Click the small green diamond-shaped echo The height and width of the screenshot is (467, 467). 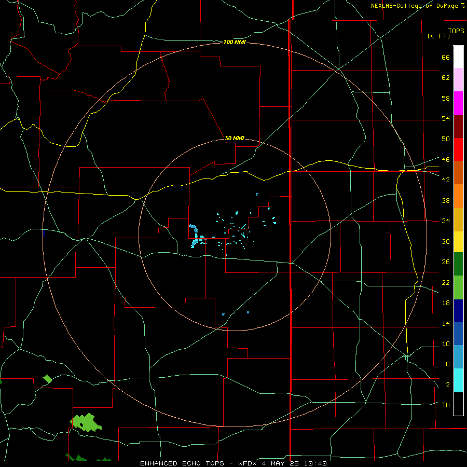click(47, 379)
